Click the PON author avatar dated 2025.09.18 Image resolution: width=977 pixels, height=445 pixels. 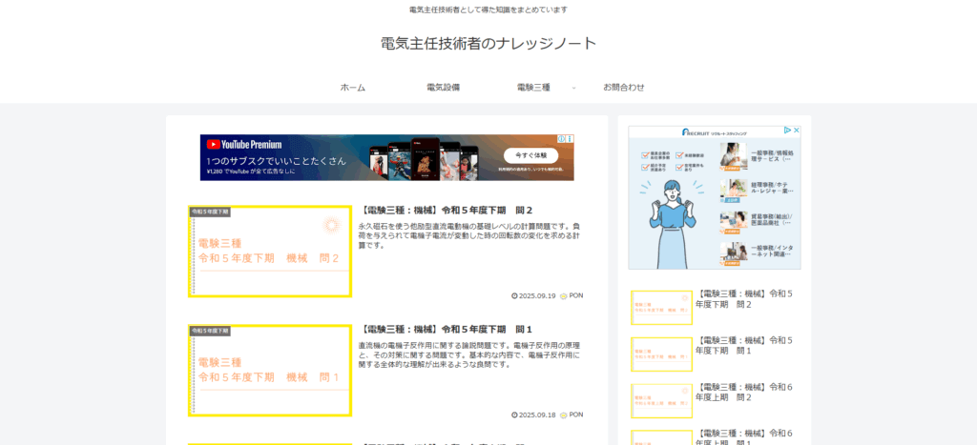point(564,415)
